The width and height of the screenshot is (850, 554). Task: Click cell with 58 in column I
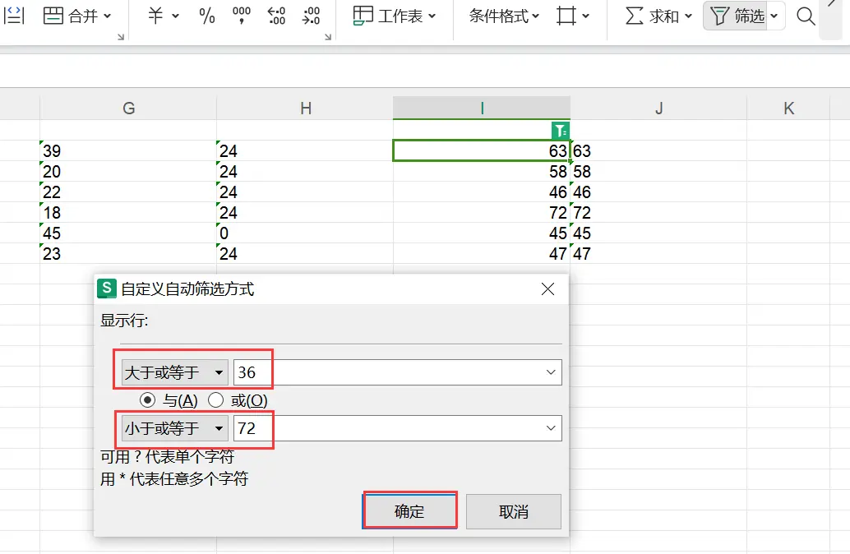pos(482,171)
